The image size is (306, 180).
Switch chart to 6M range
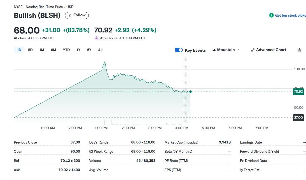pyautogui.click(x=53, y=50)
